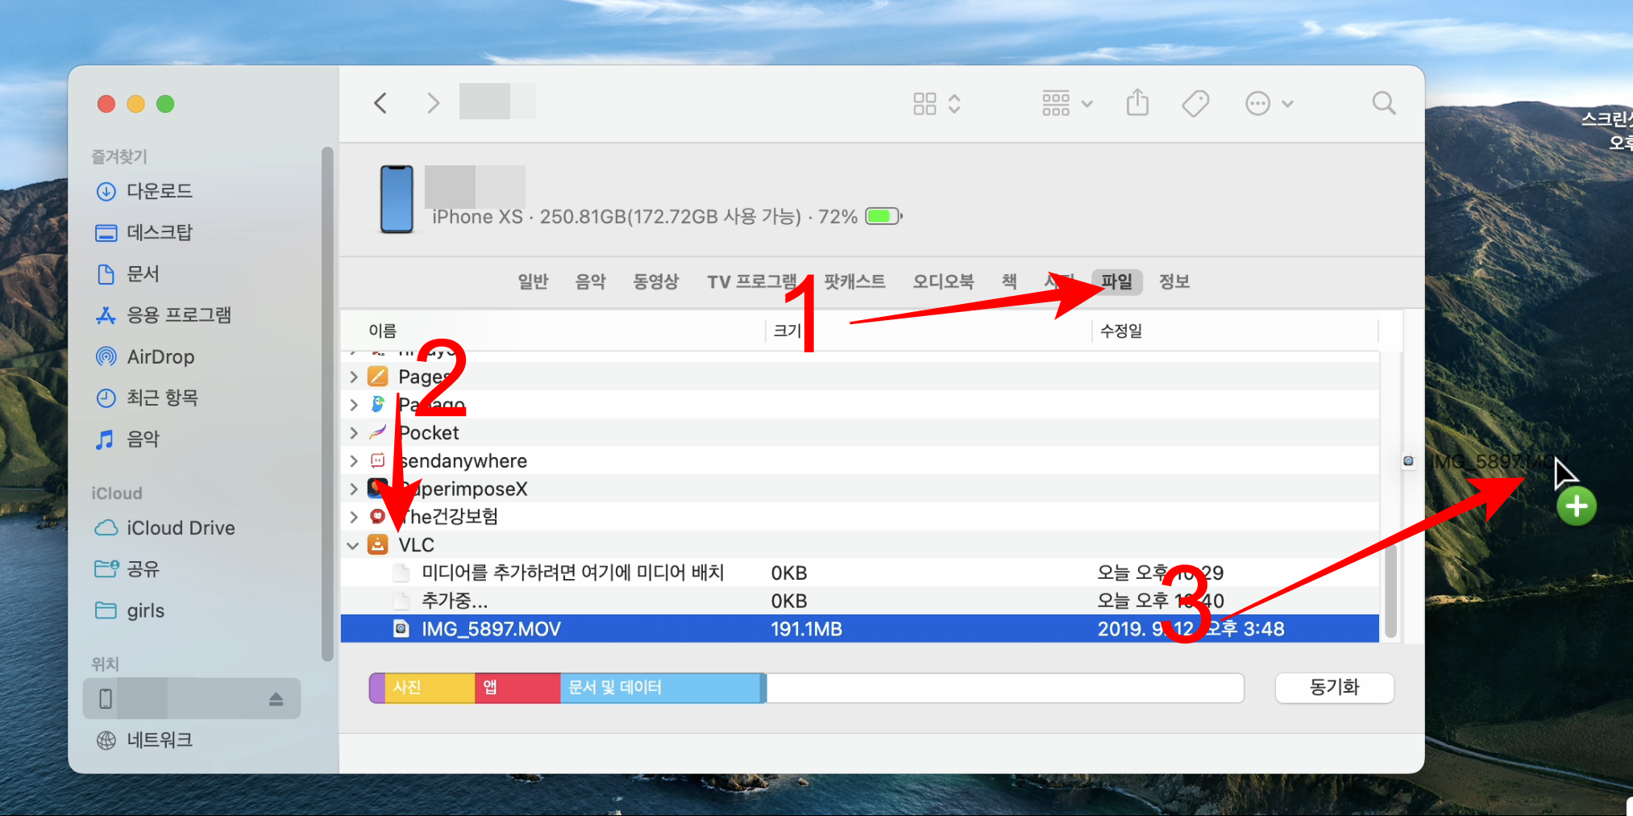The width and height of the screenshot is (1633, 816).
Task: Click the IMG_5897.MOV file icon
Action: [x=401, y=628]
